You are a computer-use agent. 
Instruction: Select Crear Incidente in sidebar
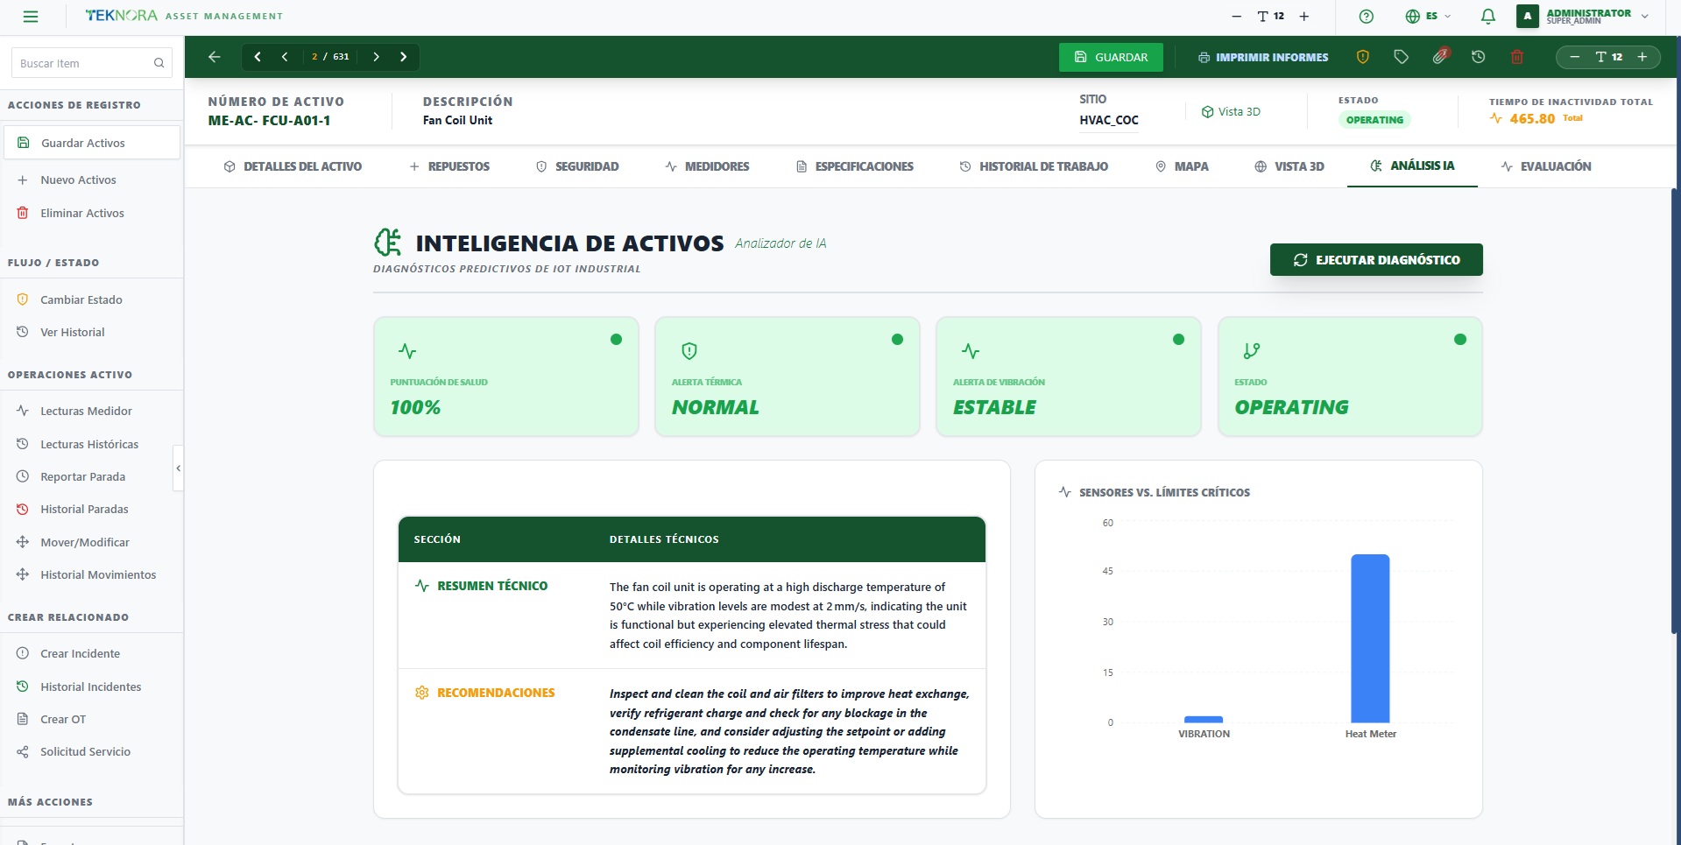pos(92,653)
